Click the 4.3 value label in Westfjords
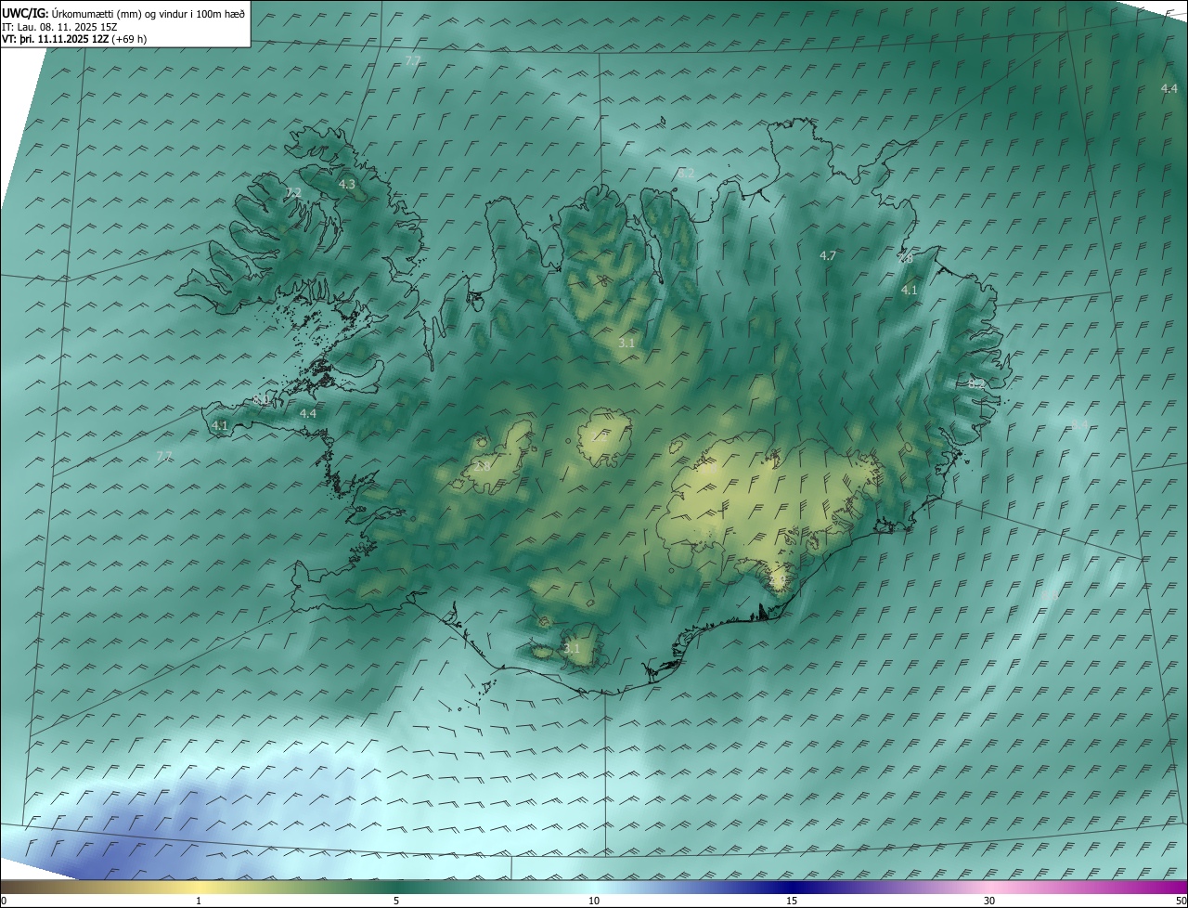 (346, 185)
